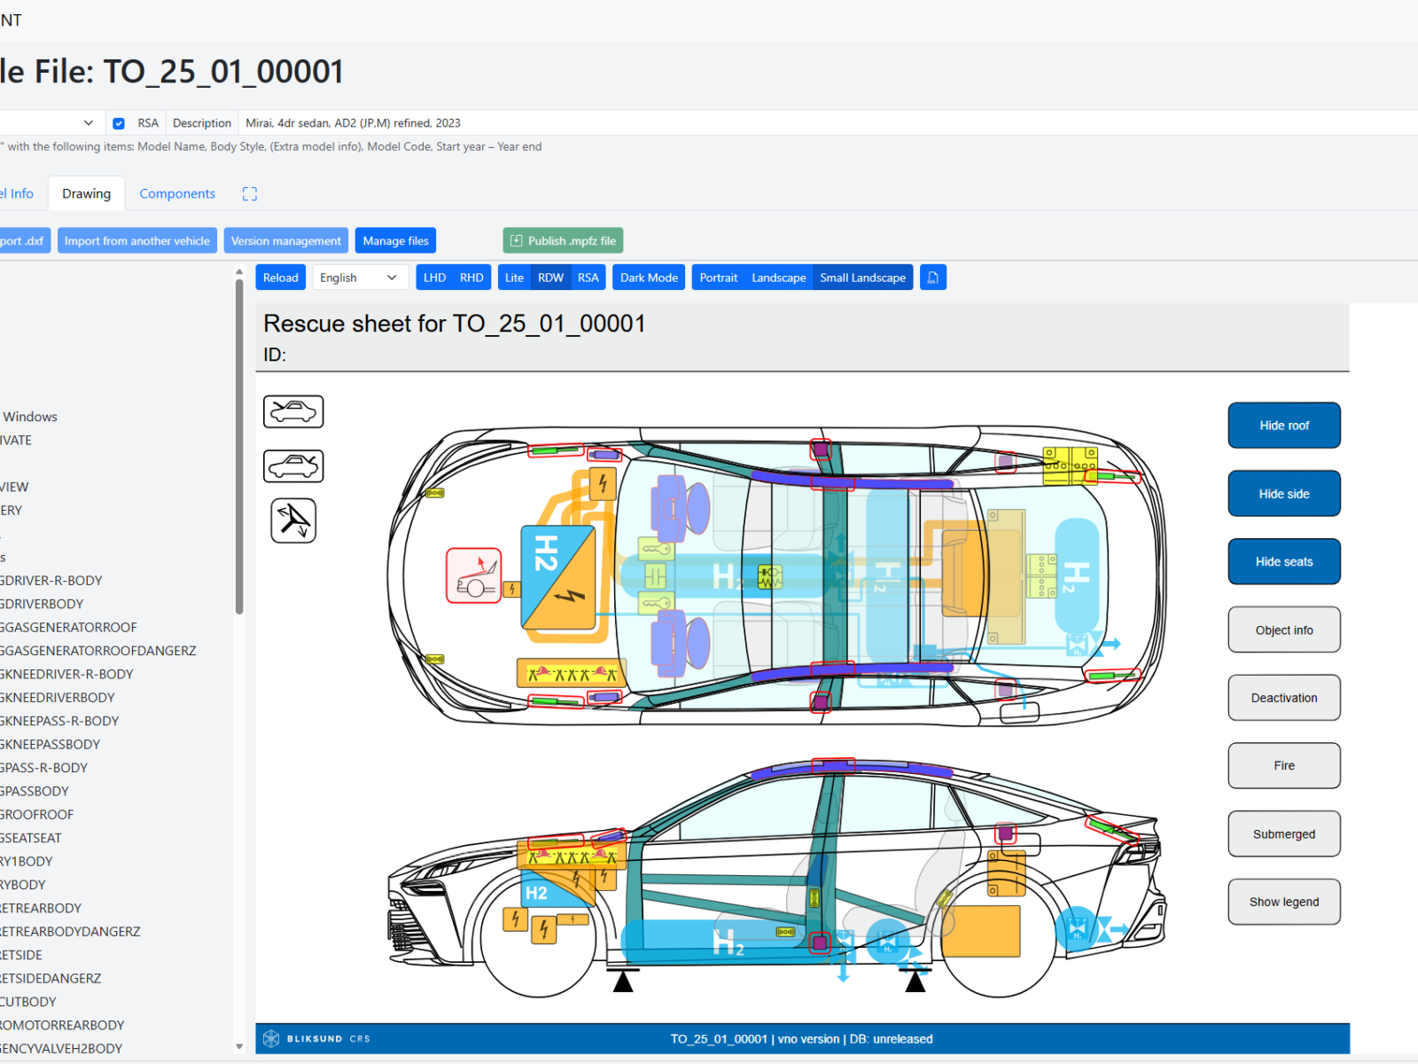1418x1064 pixels.
Task: Click the wiper direction arrows icon
Action: pyautogui.click(x=293, y=520)
